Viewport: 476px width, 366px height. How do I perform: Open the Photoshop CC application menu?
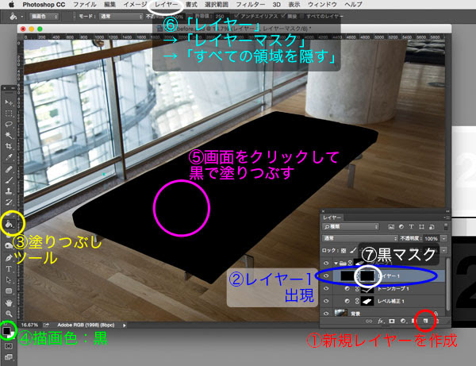[x=44, y=5]
